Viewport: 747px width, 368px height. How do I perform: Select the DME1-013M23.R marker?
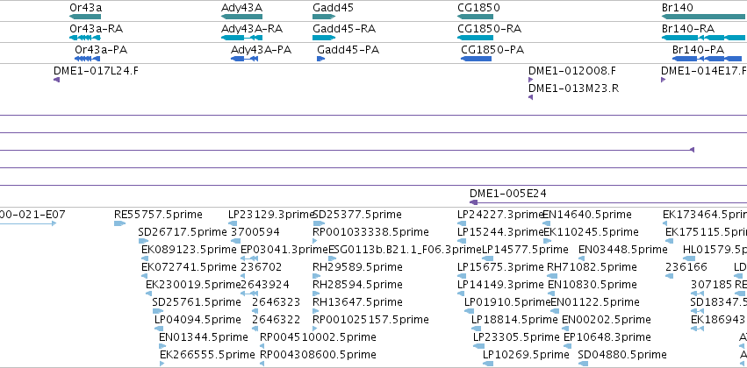(x=531, y=97)
